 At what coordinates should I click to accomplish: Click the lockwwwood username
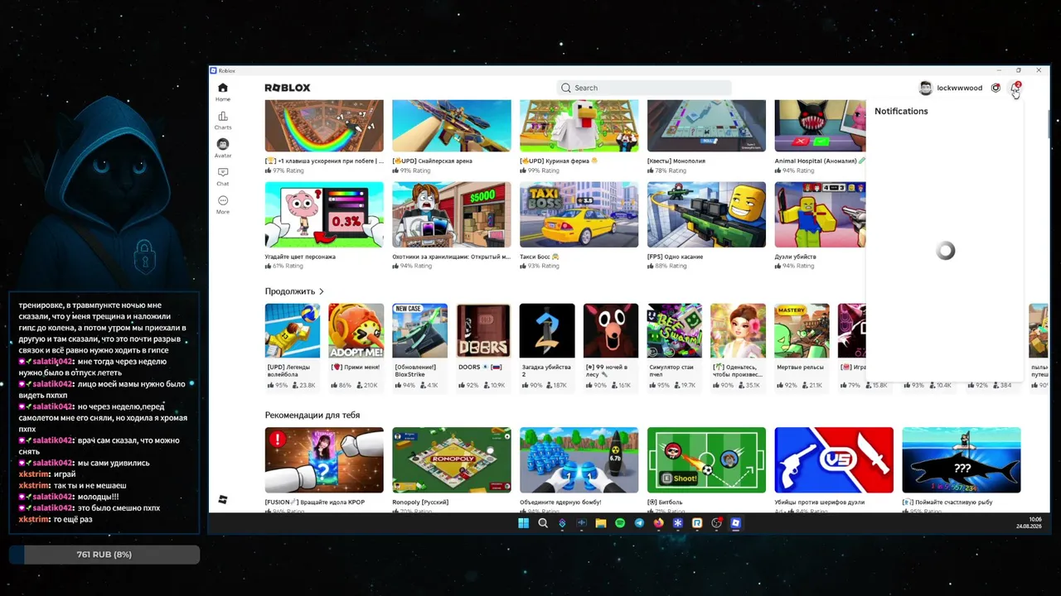click(x=959, y=88)
